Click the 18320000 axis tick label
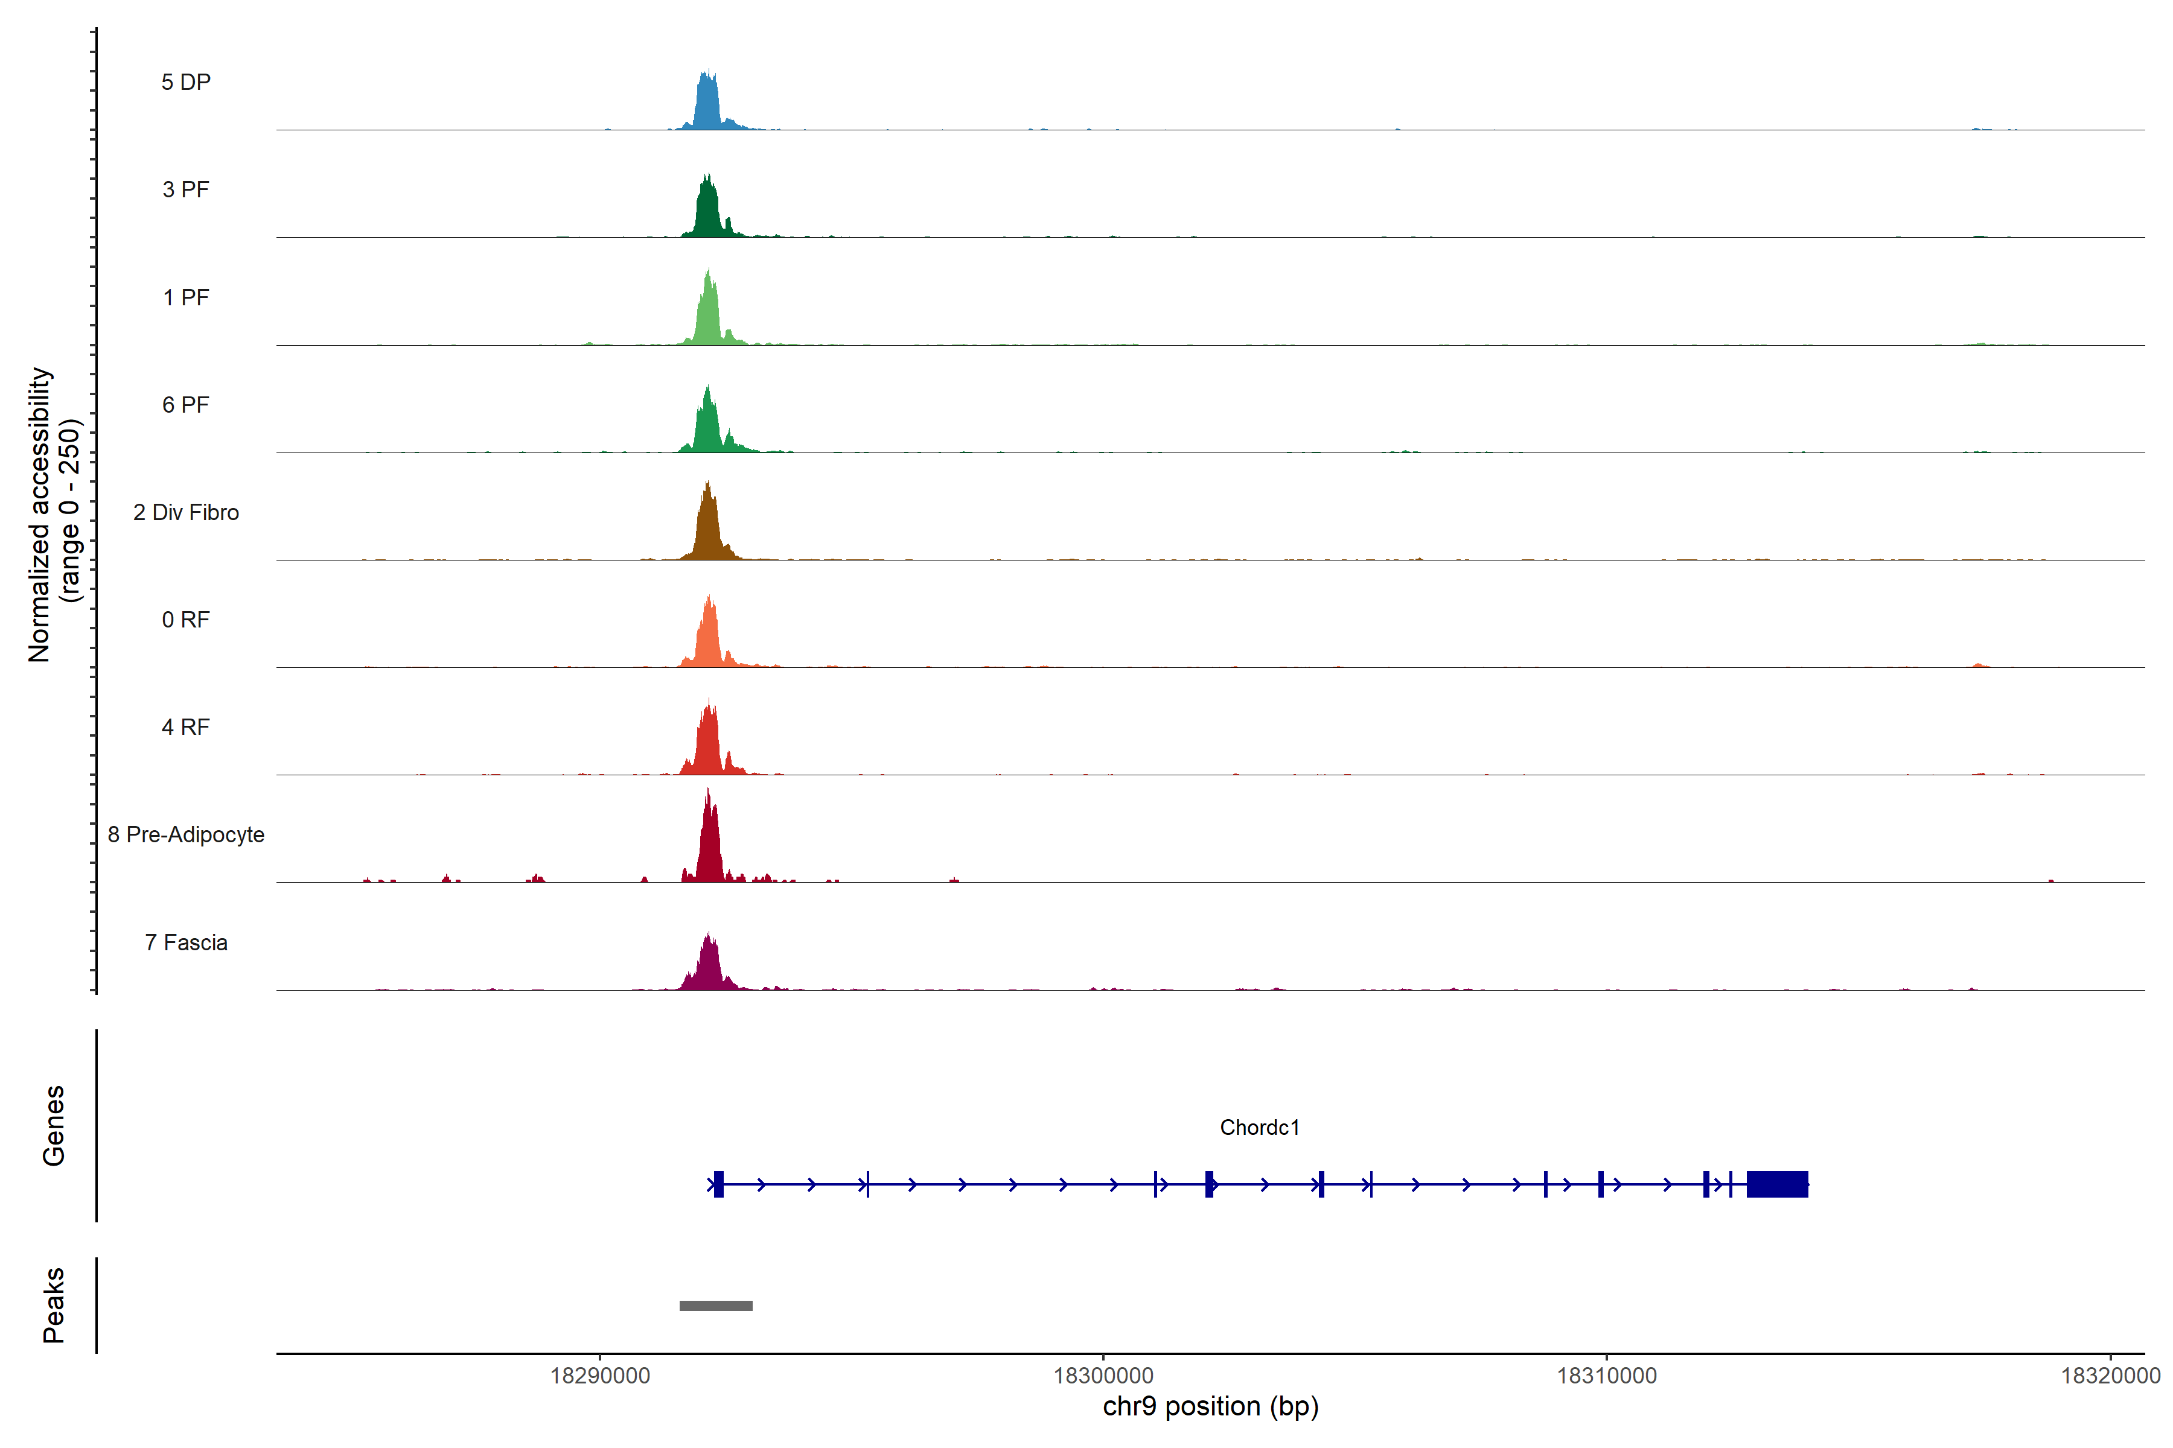2173x1448 pixels. coord(2110,1376)
